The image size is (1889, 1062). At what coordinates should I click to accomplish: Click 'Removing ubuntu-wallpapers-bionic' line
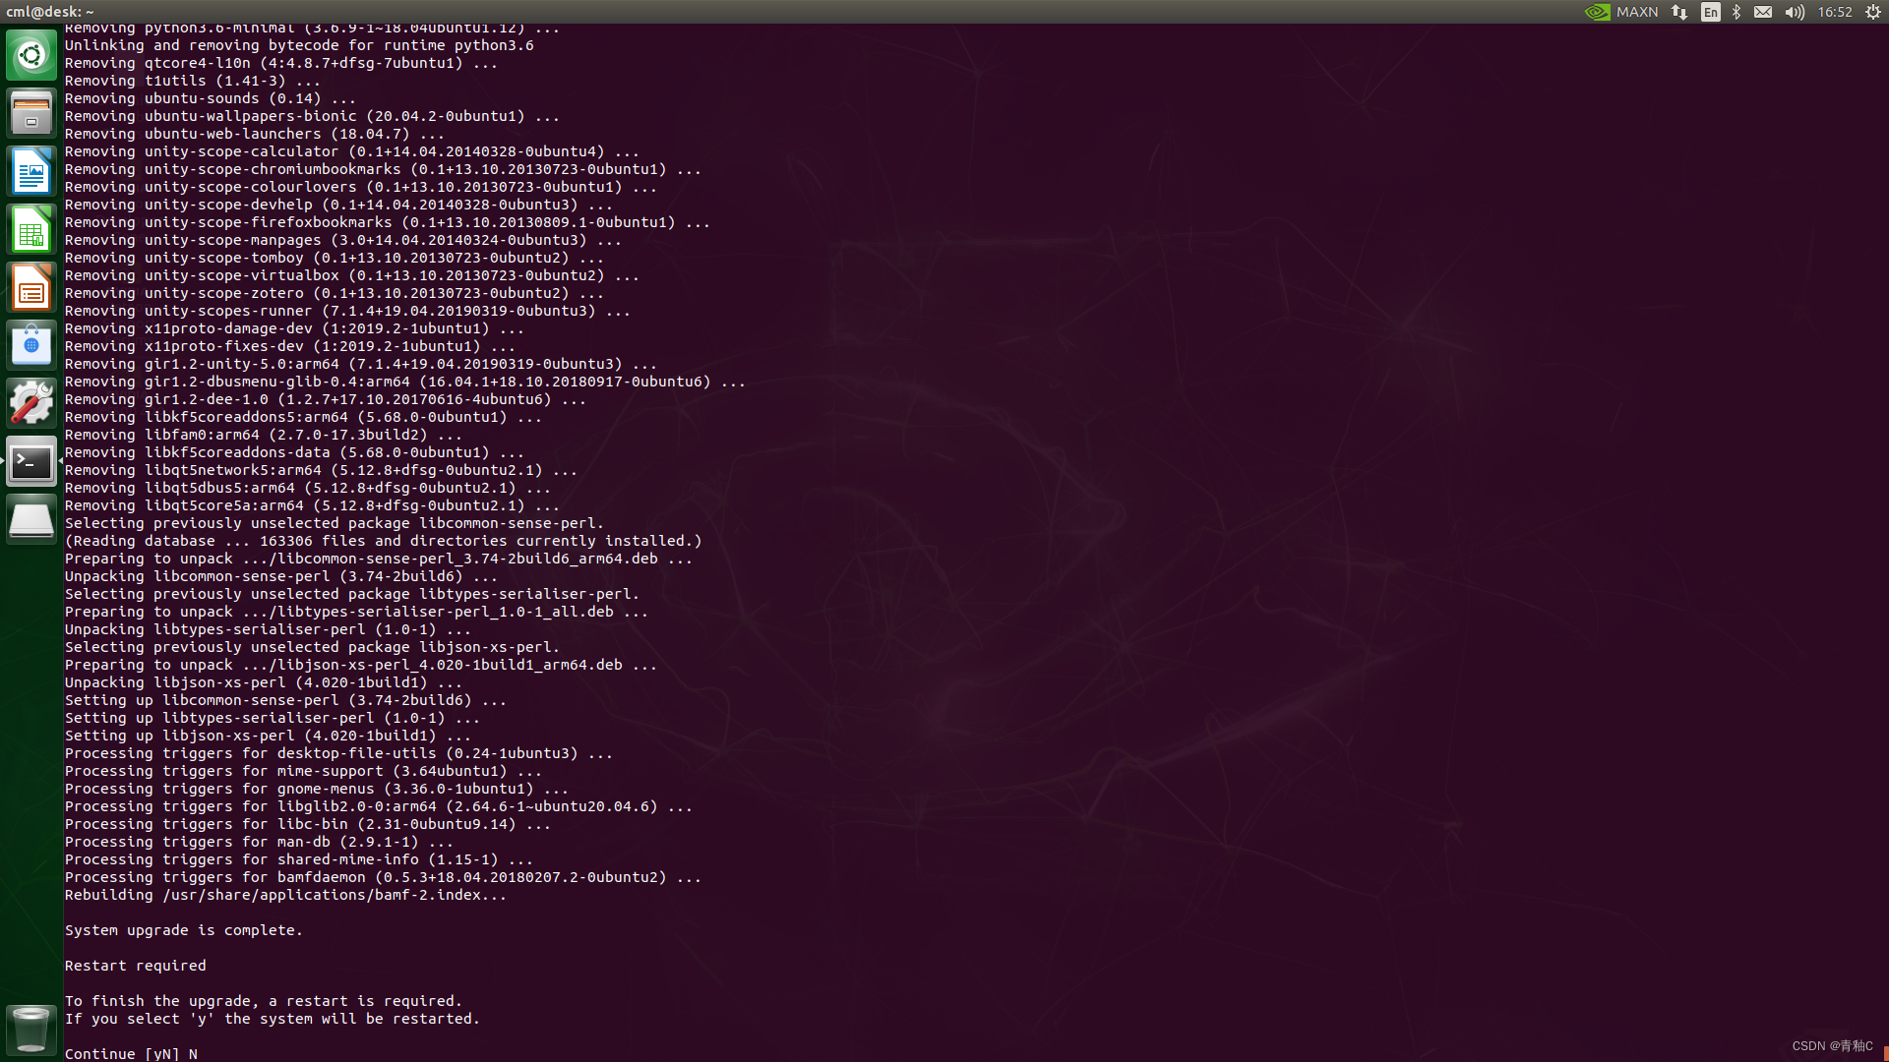[312, 116]
